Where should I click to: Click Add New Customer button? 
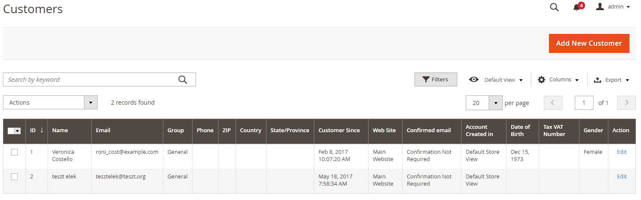(589, 43)
